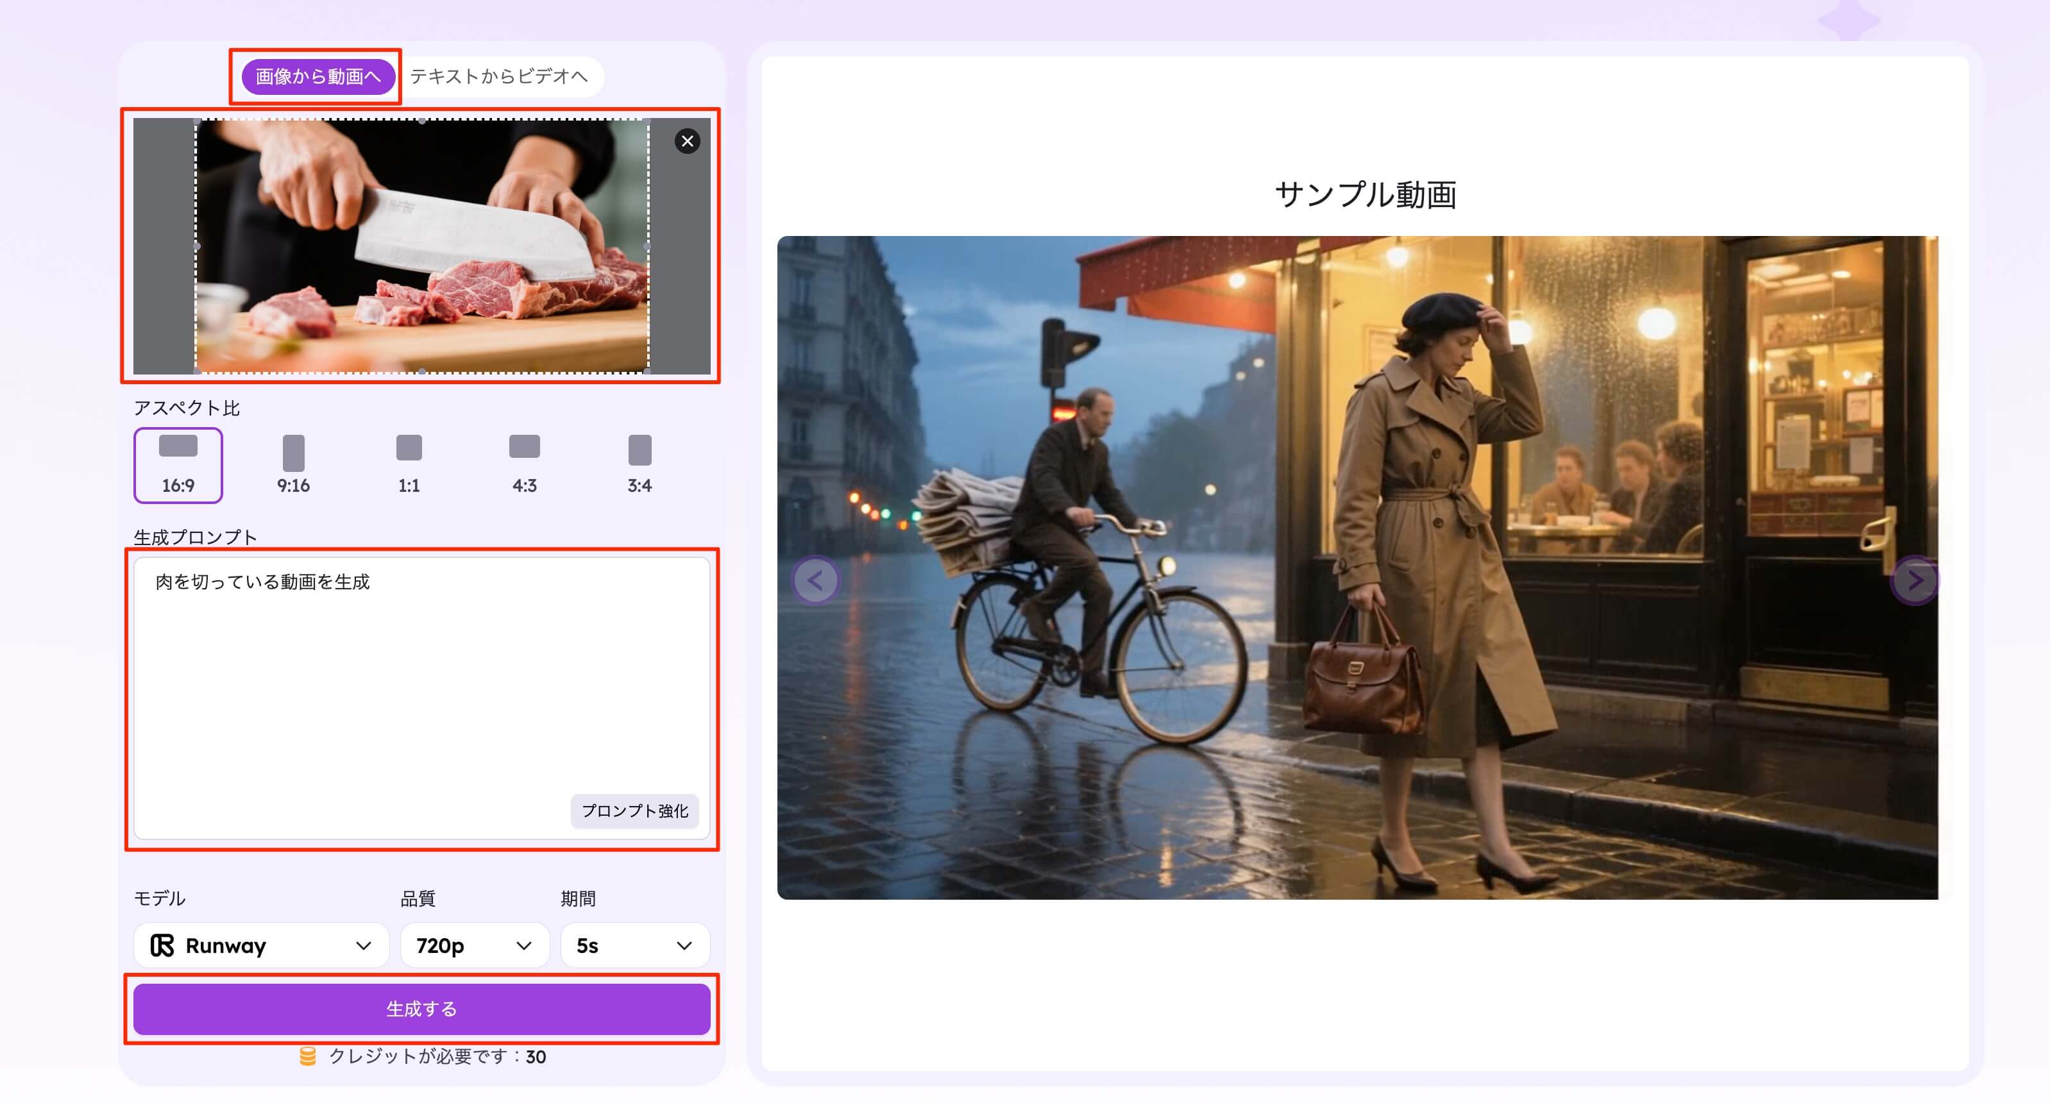Select the 9:16 vertical aspect ratio
2050x1103 pixels.
pyautogui.click(x=293, y=465)
